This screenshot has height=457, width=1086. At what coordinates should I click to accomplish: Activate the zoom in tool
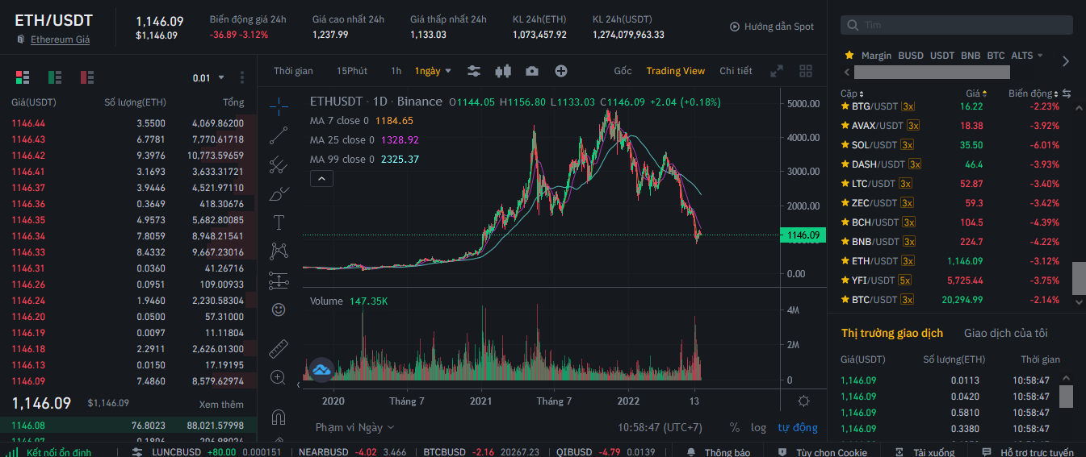[x=279, y=377]
